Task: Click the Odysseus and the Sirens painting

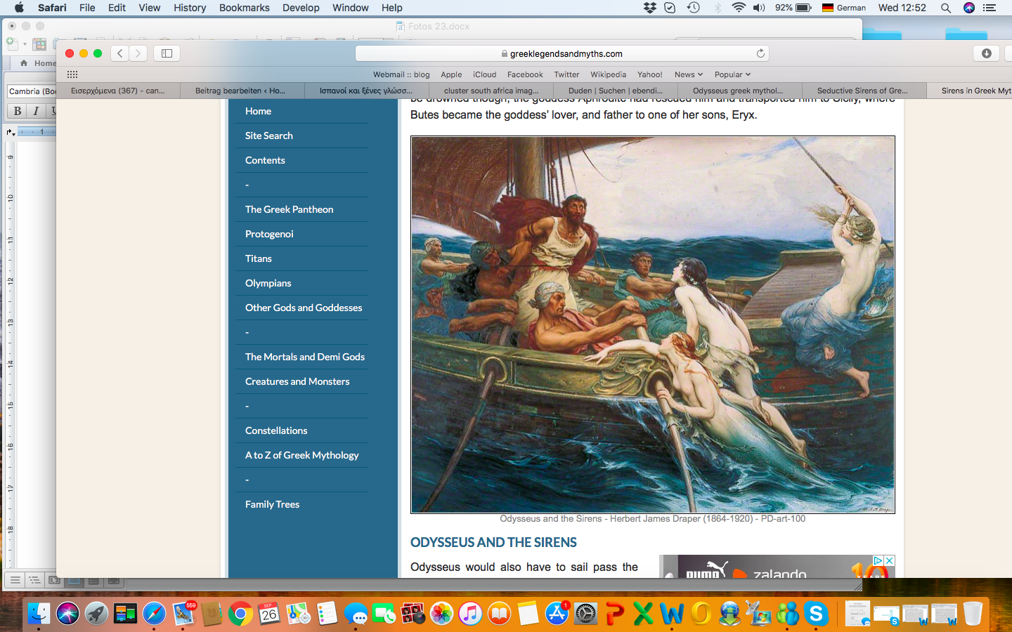Action: coord(653,324)
